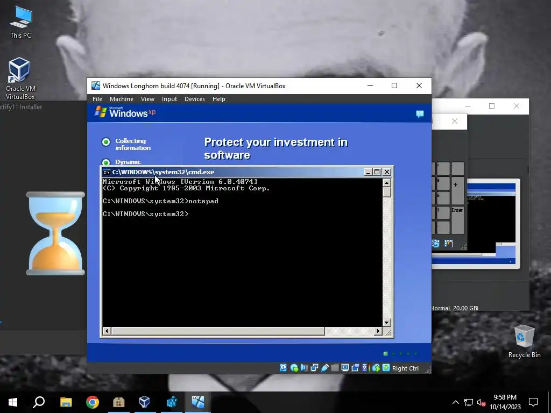The height and width of the screenshot is (413, 551).
Task: Open the File menu in VirtualBox
Action: [x=97, y=99]
